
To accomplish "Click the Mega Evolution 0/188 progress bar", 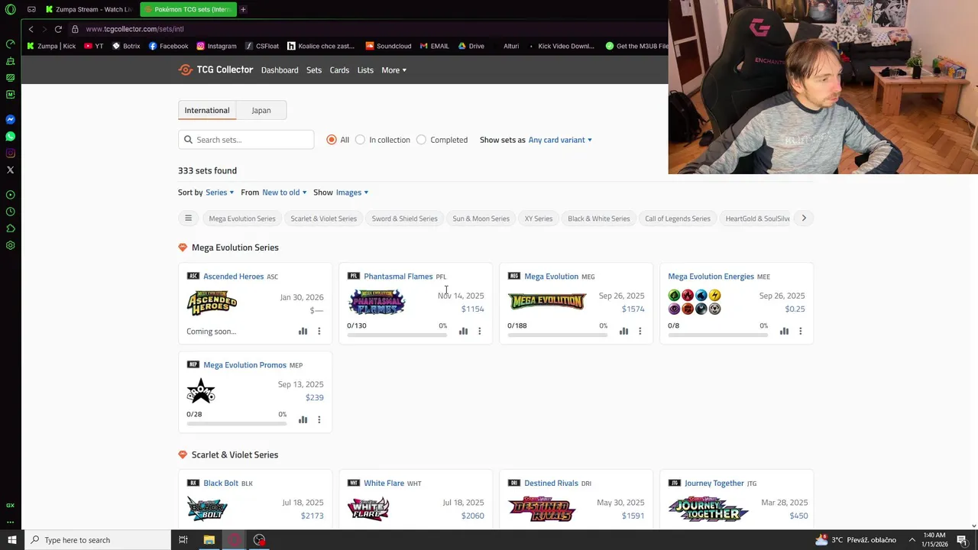I will point(557,335).
